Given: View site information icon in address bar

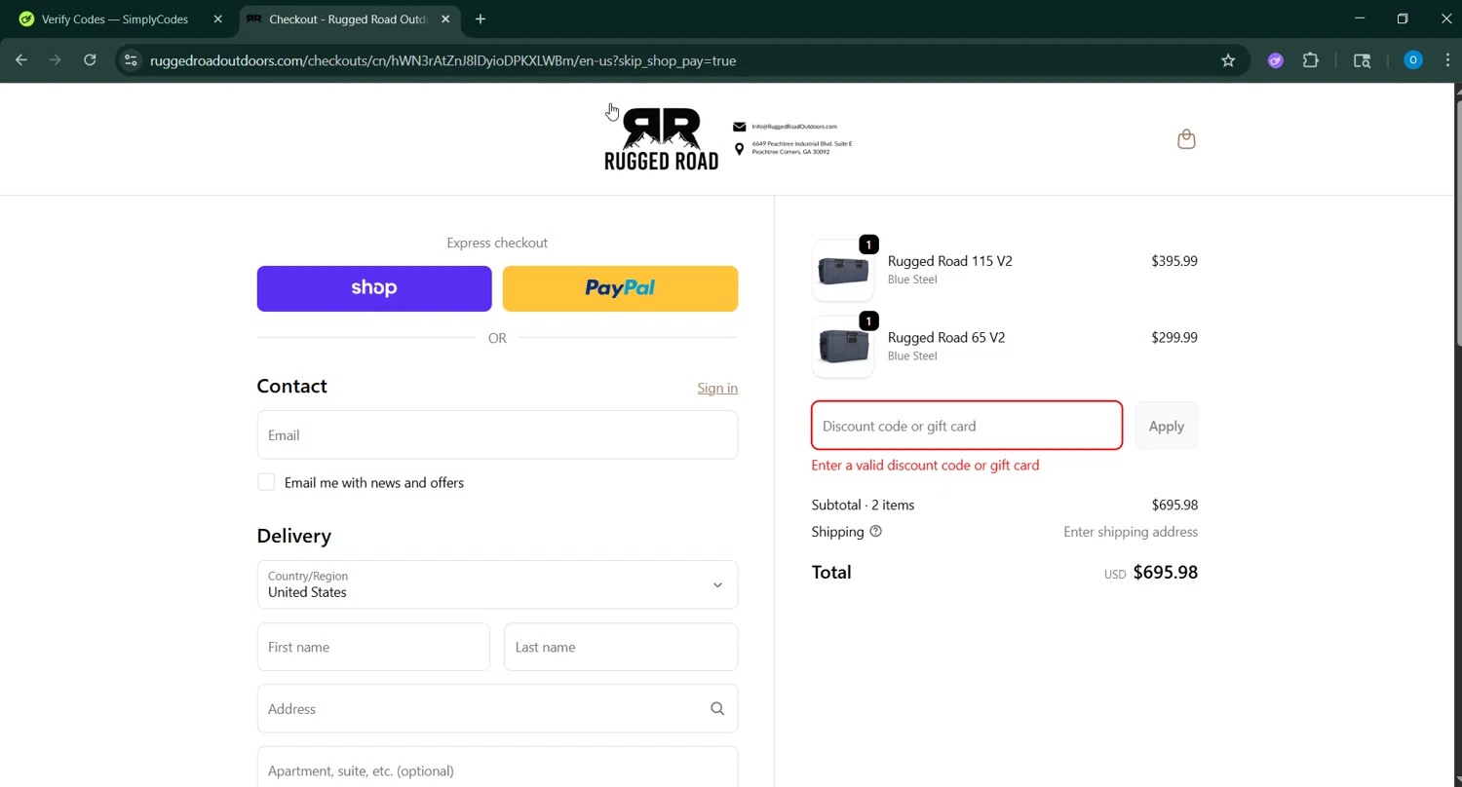Looking at the screenshot, I should tap(132, 60).
